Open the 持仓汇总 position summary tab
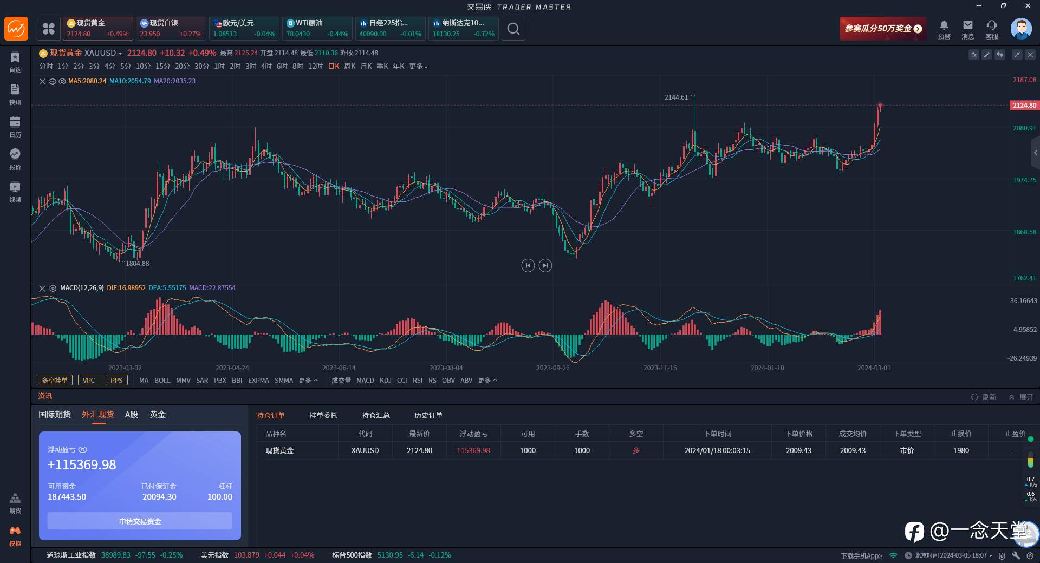 click(x=376, y=415)
